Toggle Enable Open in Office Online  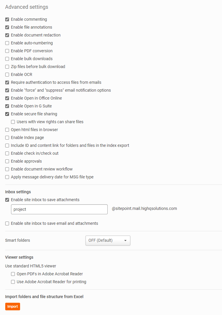tap(7, 98)
